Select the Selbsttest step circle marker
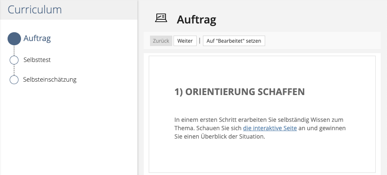Screen dimensions: 387x175 (x=14, y=60)
